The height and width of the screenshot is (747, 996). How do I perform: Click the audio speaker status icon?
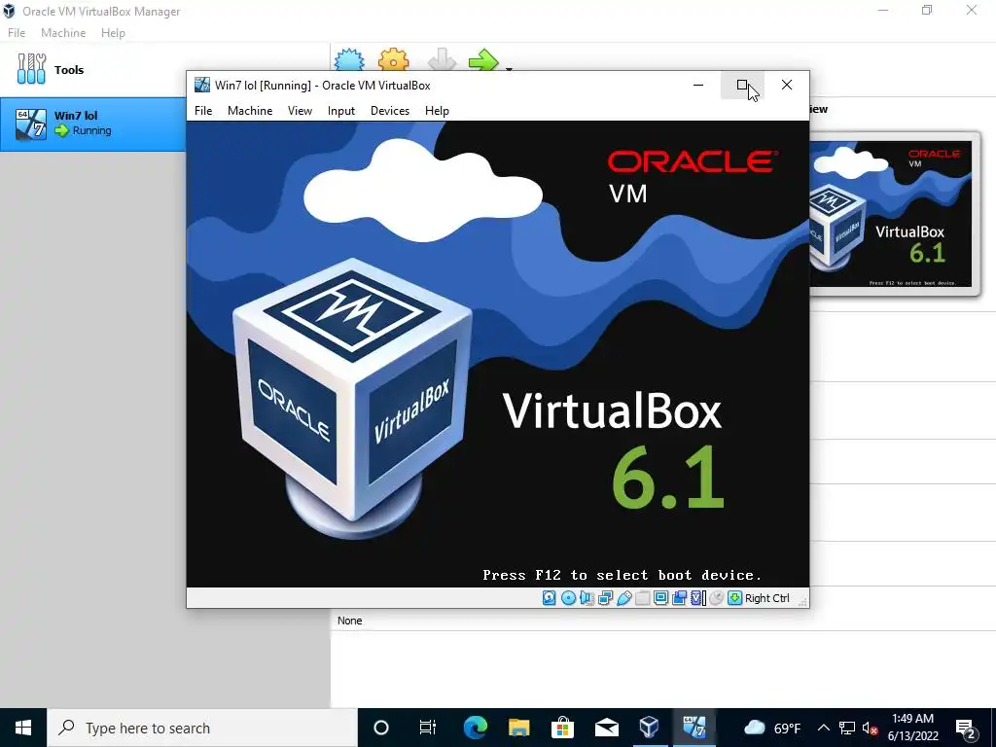click(587, 598)
